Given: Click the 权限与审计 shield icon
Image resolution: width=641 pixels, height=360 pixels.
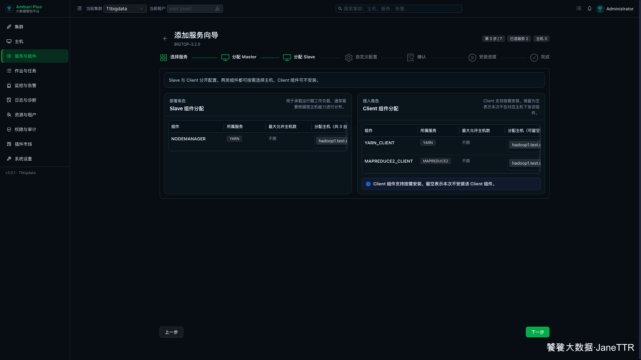Looking at the screenshot, I should pos(9,129).
